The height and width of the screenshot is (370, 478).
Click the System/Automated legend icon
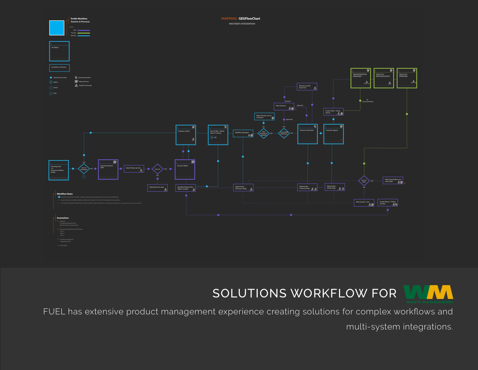coord(76,78)
